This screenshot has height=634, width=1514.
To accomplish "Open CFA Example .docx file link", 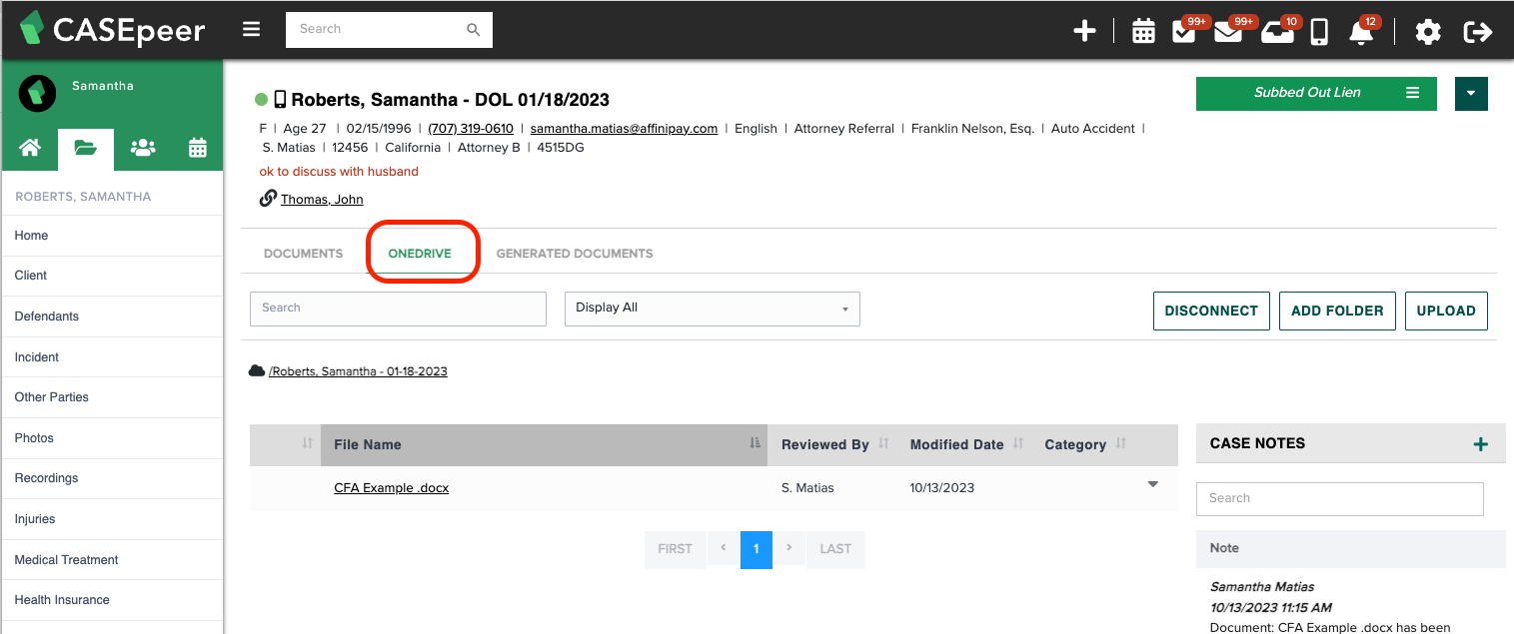I will pyautogui.click(x=391, y=488).
